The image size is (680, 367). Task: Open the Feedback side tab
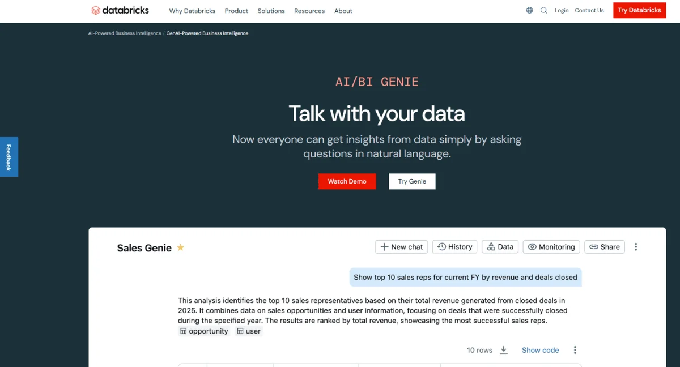coord(8,156)
